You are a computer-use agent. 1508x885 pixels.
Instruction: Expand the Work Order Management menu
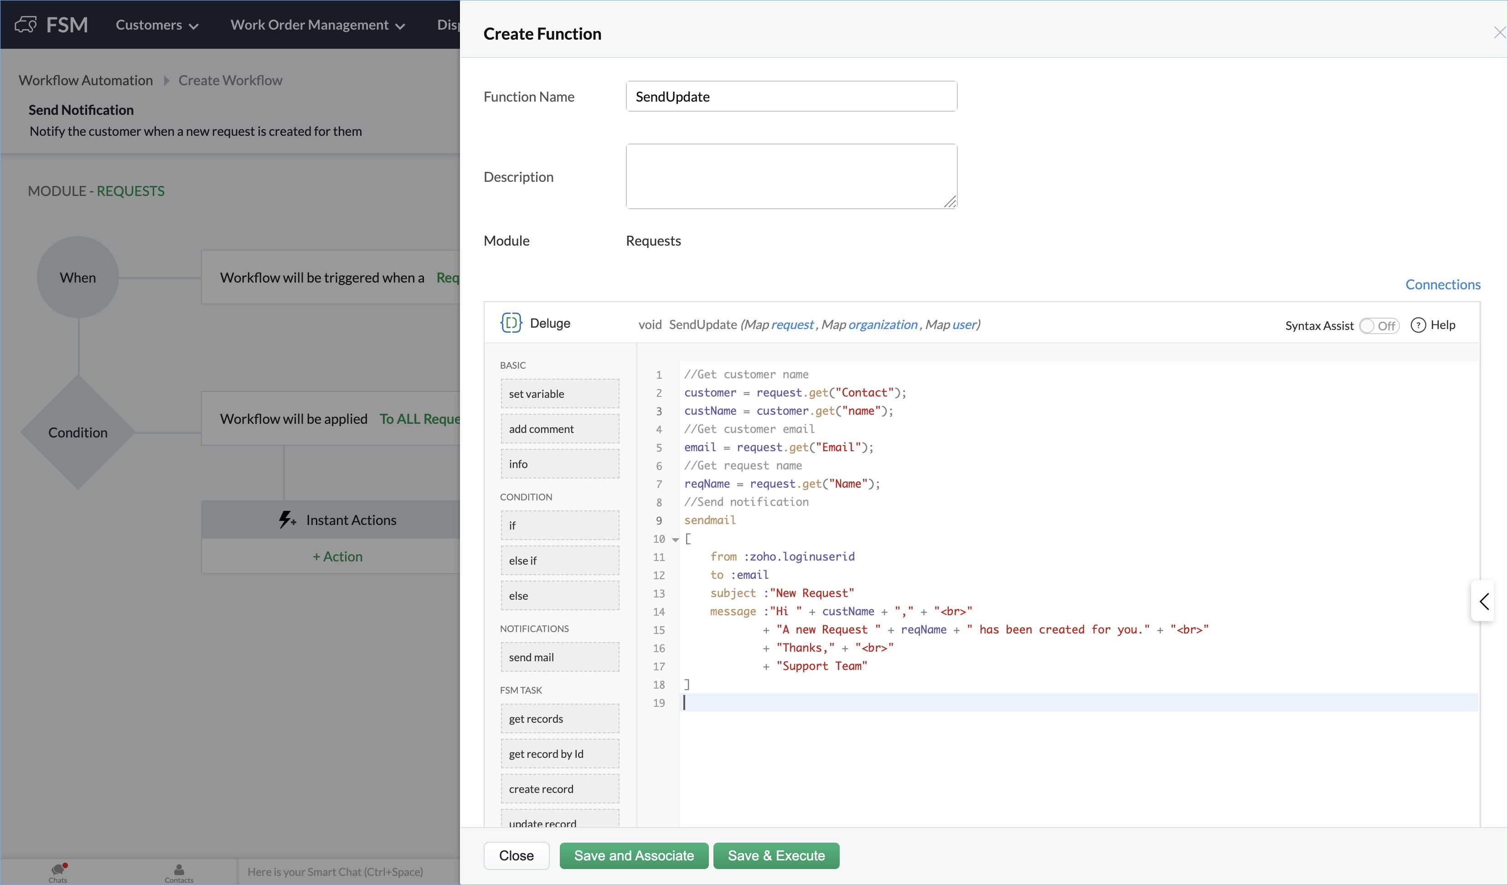pos(318,25)
